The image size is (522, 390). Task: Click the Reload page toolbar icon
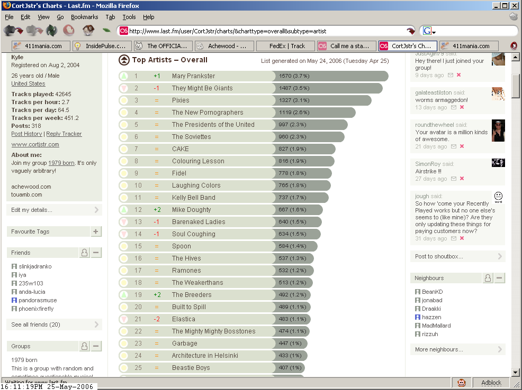(51, 31)
